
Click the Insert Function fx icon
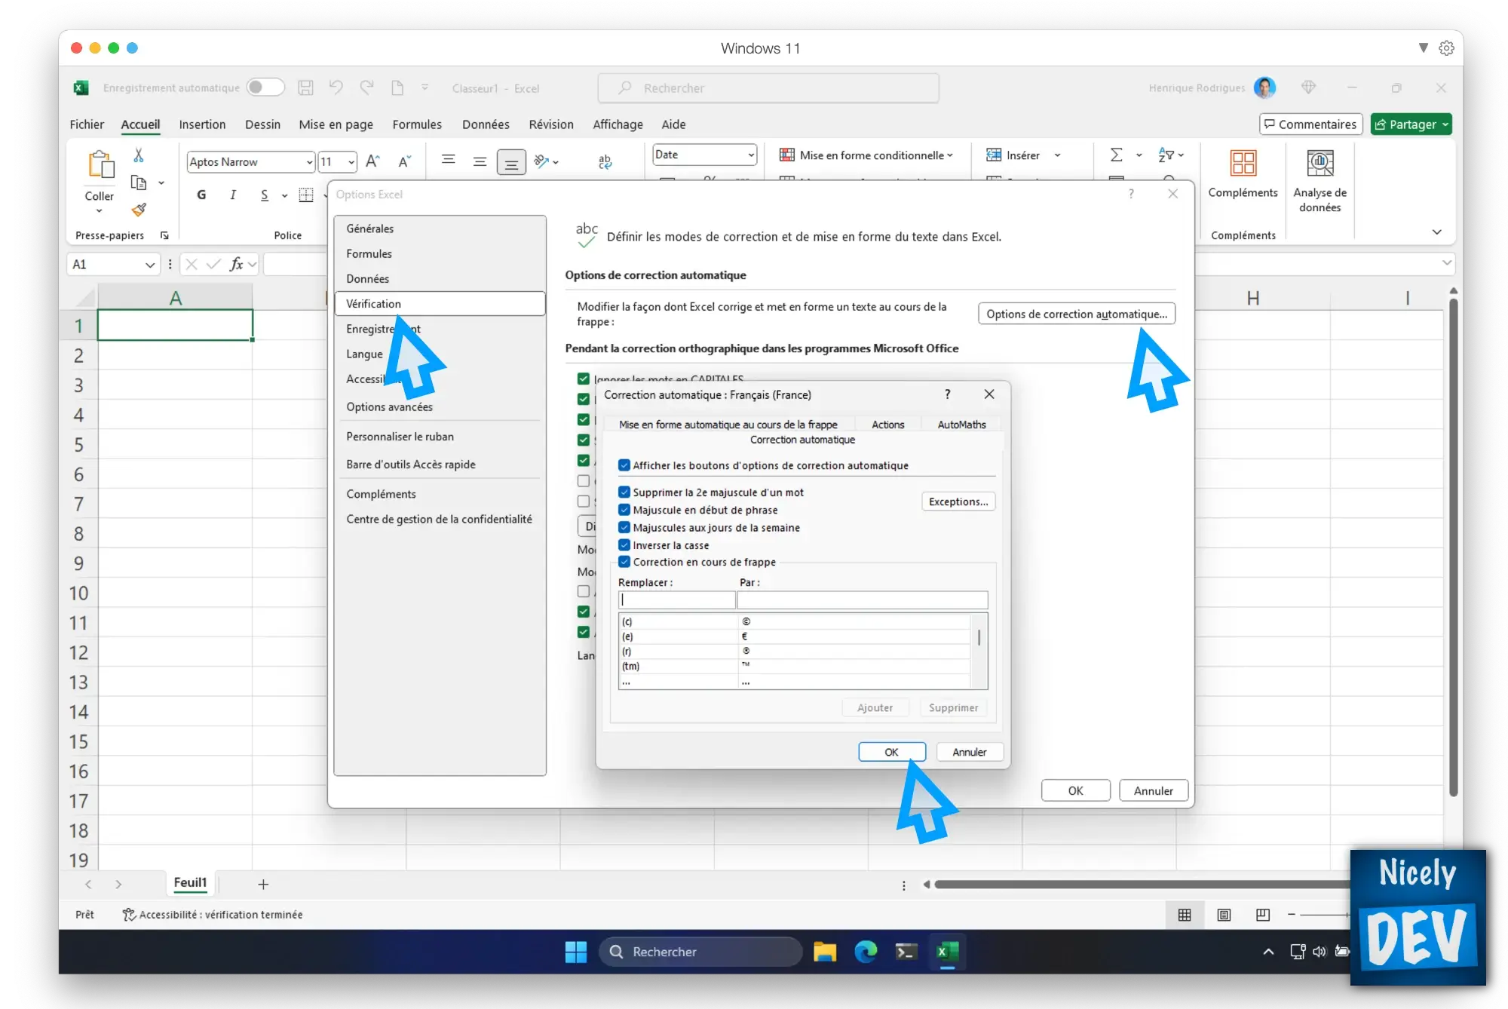[237, 264]
